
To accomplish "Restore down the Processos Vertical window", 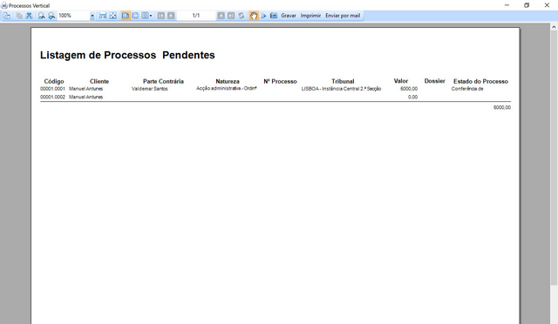I will point(527,5).
